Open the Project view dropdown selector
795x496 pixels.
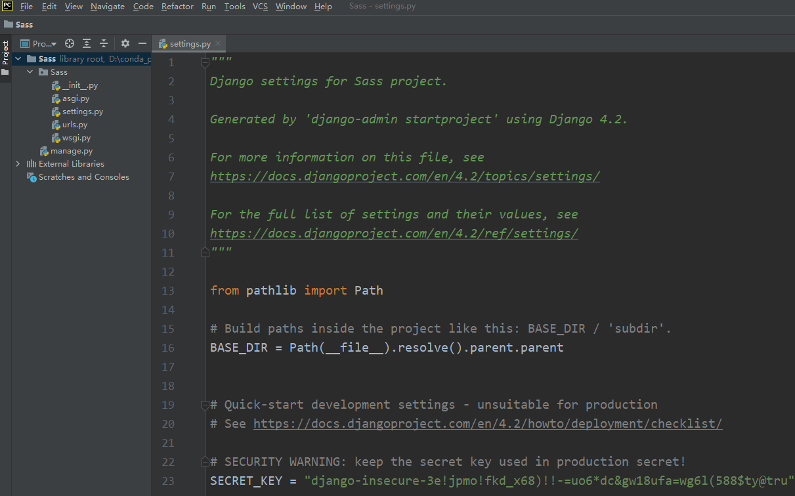39,43
